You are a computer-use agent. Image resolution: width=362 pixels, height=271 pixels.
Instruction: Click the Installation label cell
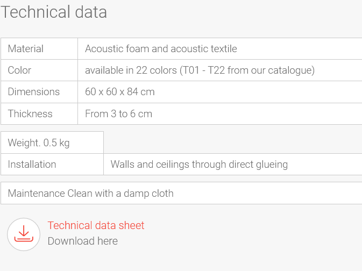pos(52,165)
